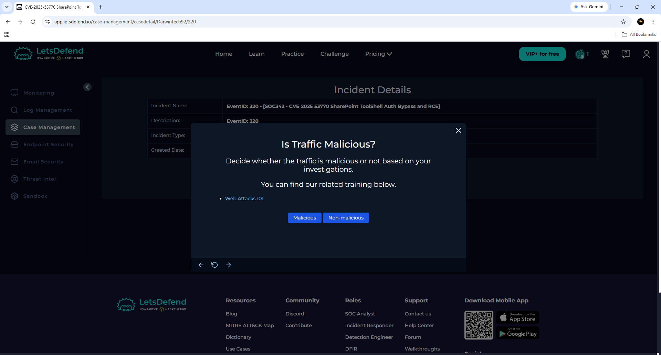Image resolution: width=661 pixels, height=355 pixels.
Task: Open the badge icon next to VIP button
Action: 580,54
